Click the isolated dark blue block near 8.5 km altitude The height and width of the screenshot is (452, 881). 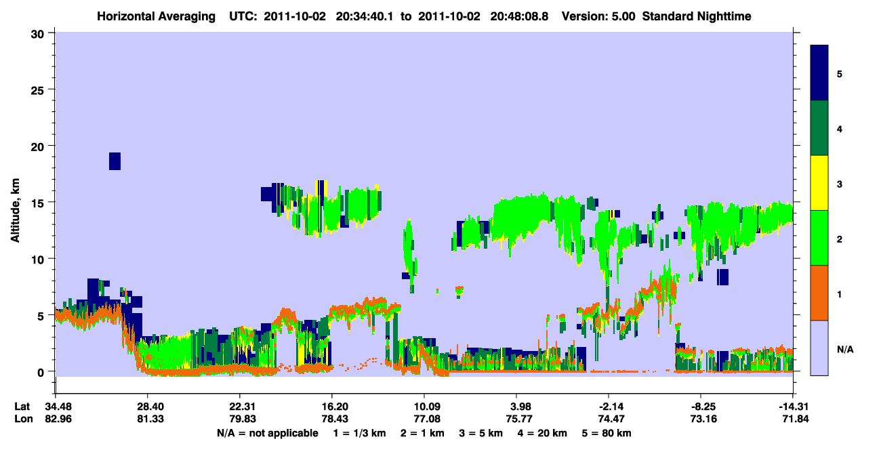723,277
